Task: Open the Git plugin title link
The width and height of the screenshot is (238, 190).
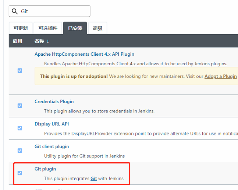Action: (45, 169)
